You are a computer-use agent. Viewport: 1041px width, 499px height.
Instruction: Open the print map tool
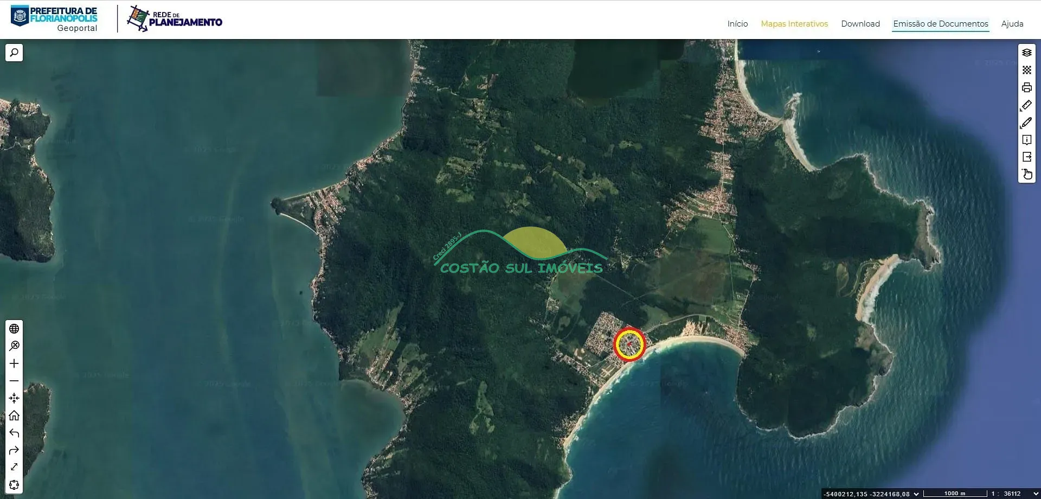coord(1027,87)
